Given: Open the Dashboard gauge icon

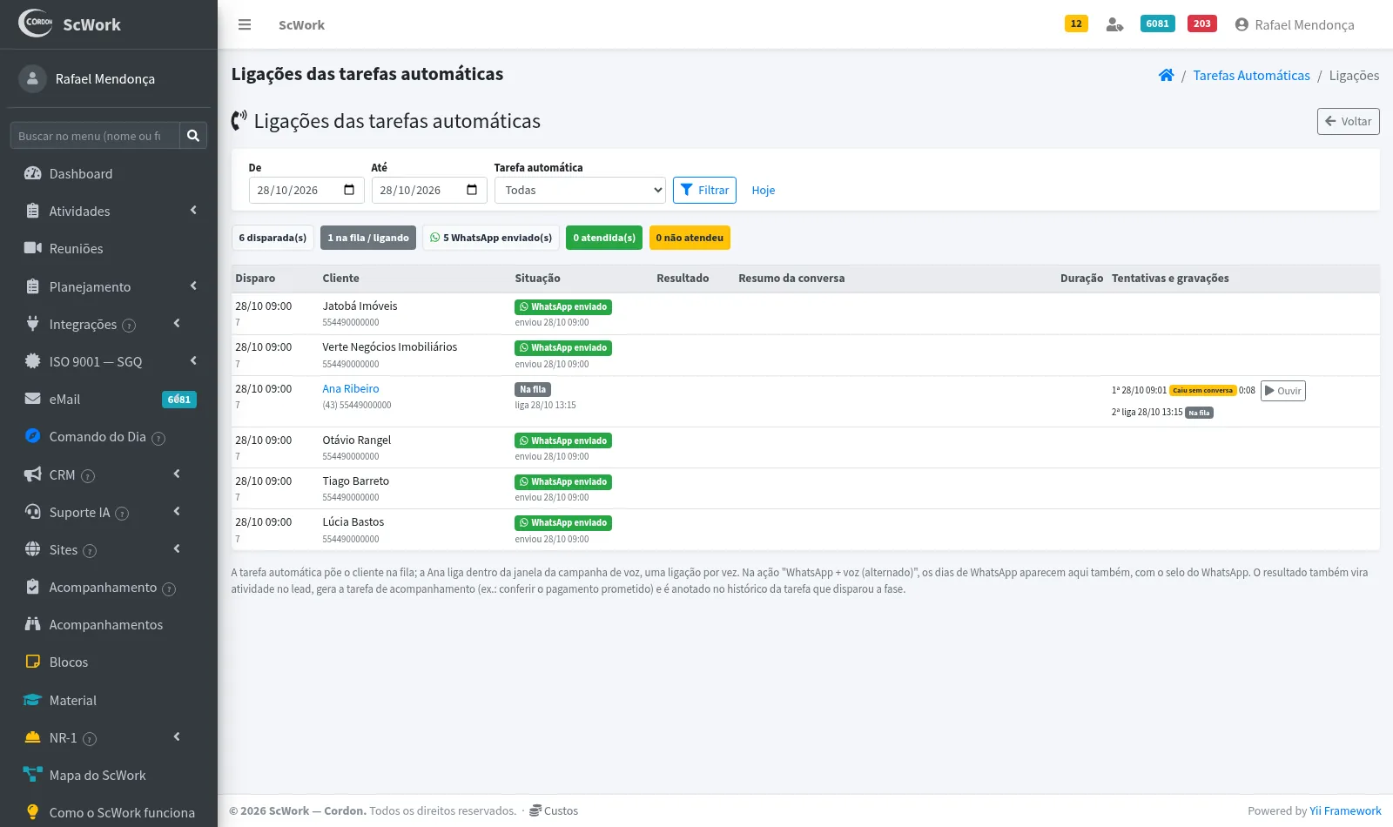Looking at the screenshot, I should pyautogui.click(x=32, y=173).
